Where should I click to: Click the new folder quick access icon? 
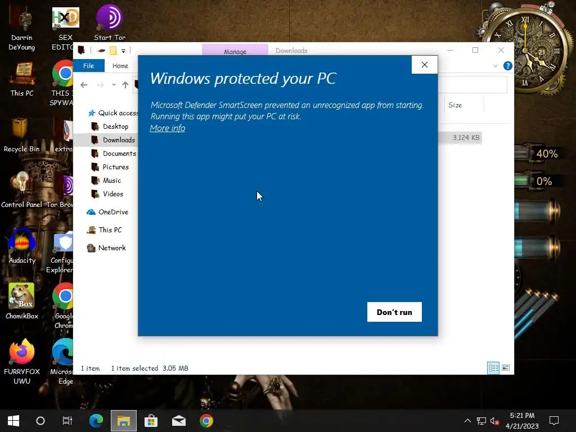coord(114,50)
